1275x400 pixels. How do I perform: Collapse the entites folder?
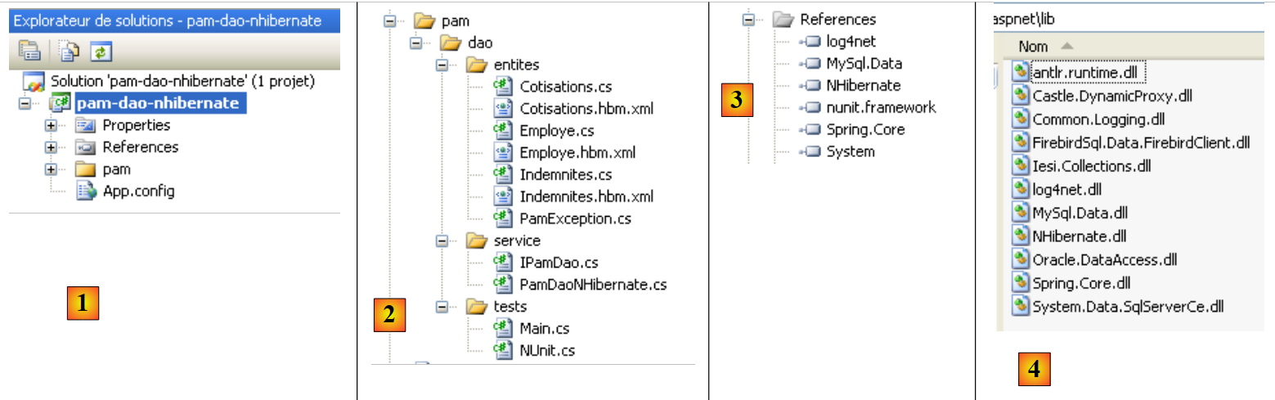pyautogui.click(x=443, y=65)
